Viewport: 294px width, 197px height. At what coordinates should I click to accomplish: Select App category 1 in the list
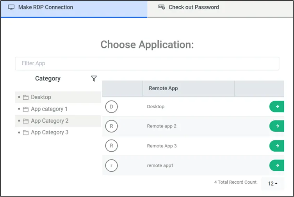pos(58,109)
